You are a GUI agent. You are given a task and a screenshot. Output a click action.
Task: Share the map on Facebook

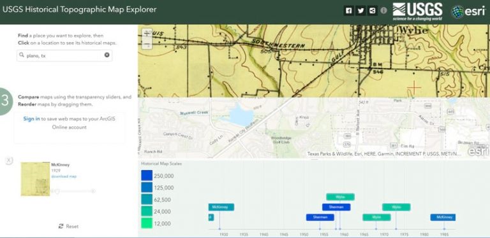pyautogui.click(x=349, y=11)
